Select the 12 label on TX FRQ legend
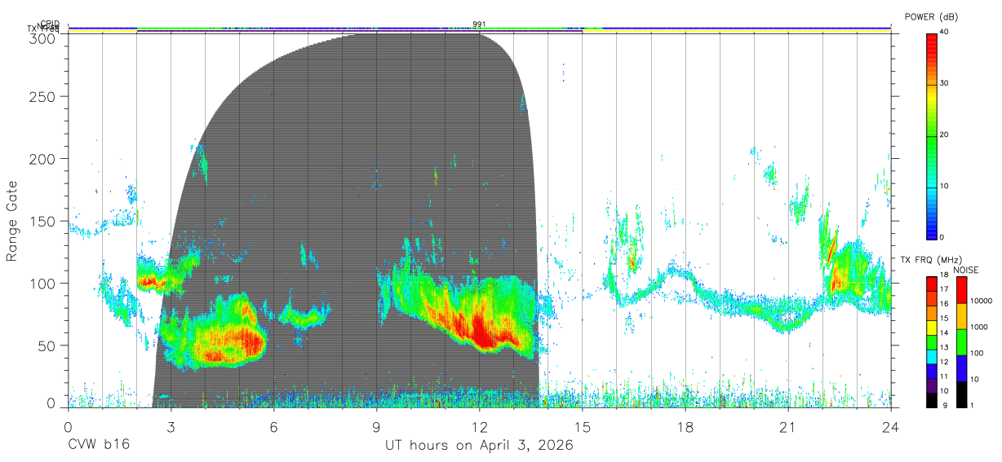Viewport: 1002px width, 462px height. pyautogui.click(x=945, y=363)
